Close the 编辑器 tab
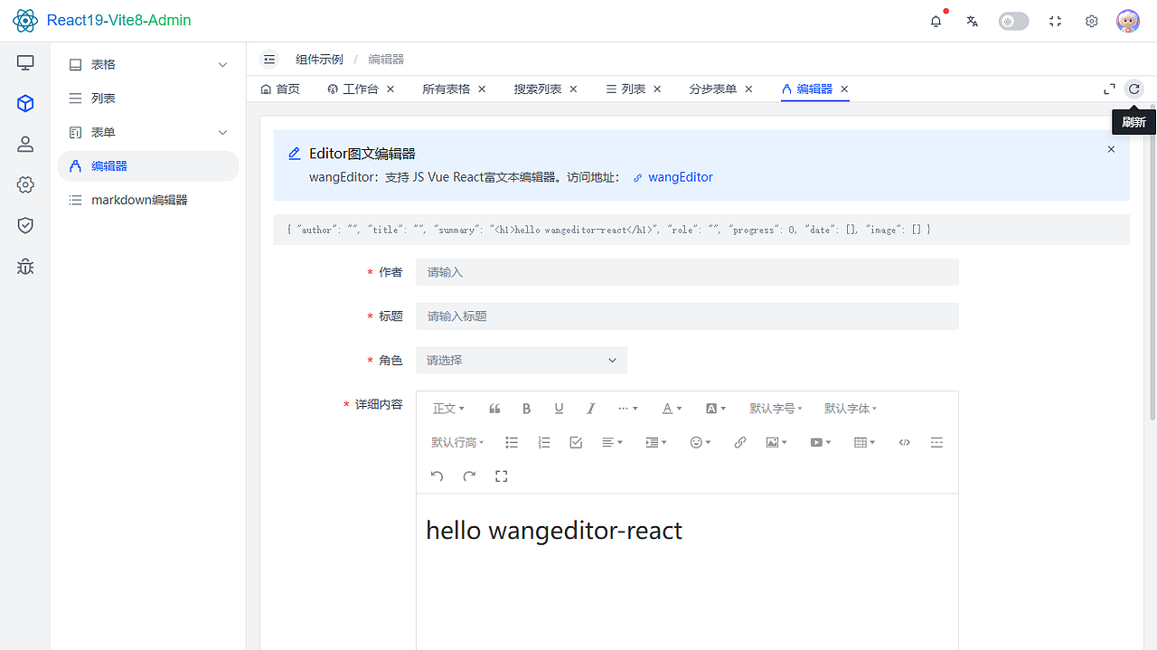1157x650 pixels. 844,89
